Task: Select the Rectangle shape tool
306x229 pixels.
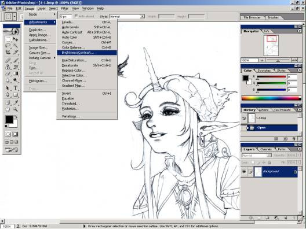Action: tap(16, 95)
